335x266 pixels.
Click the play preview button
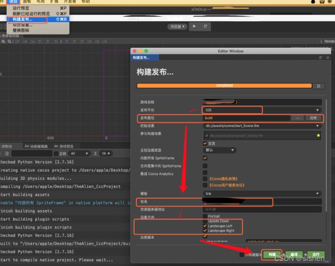coord(194,26)
